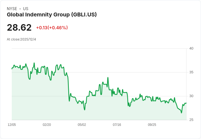Click the price trough just after 05/02
The width and height of the screenshot is (201, 139).
[85, 110]
